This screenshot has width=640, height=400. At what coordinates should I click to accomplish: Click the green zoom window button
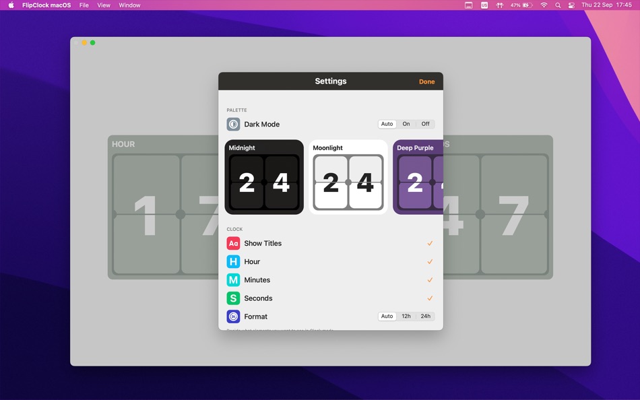93,42
